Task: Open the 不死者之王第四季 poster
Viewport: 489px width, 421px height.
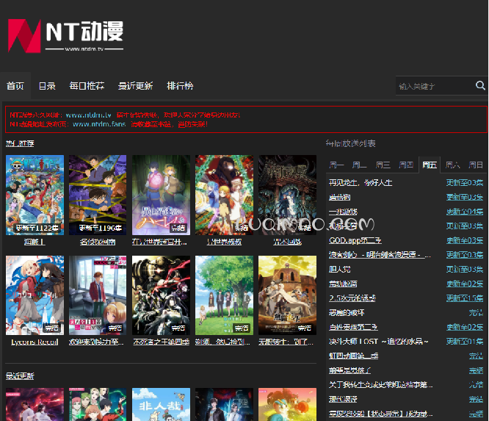Action: point(161,295)
